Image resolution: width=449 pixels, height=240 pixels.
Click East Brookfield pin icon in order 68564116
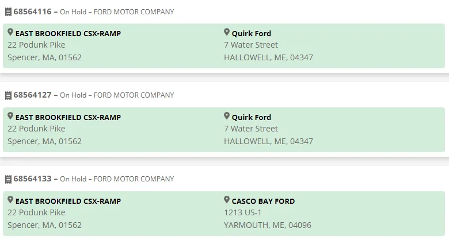[10, 33]
